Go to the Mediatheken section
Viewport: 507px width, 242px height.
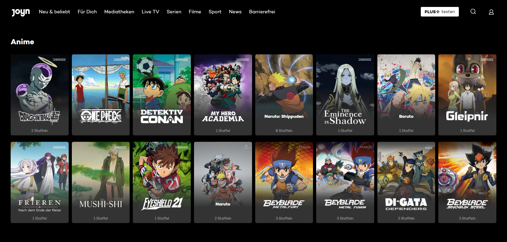point(119,12)
